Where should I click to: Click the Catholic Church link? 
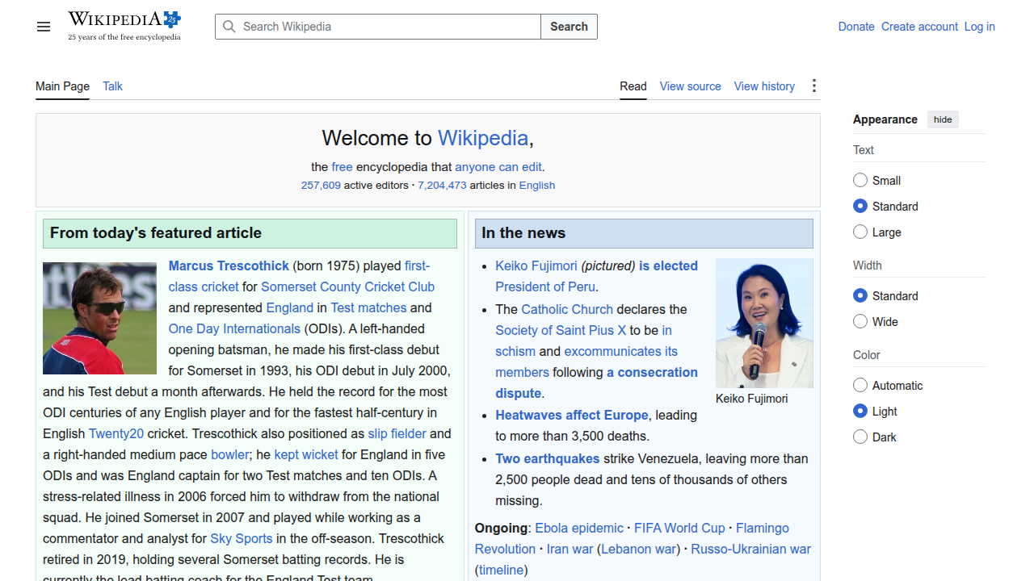[567, 309]
